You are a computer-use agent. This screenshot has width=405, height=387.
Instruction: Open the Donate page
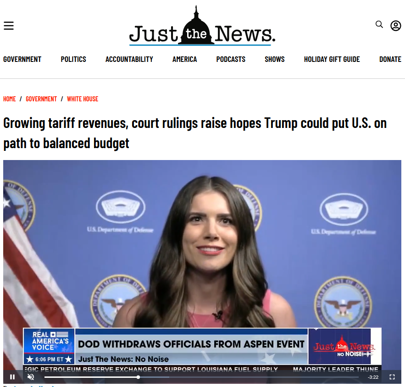click(x=390, y=59)
